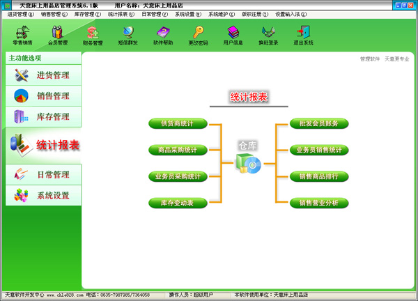Click the 供货商统计 button
This screenshot has width=418, height=301.
coord(178,124)
